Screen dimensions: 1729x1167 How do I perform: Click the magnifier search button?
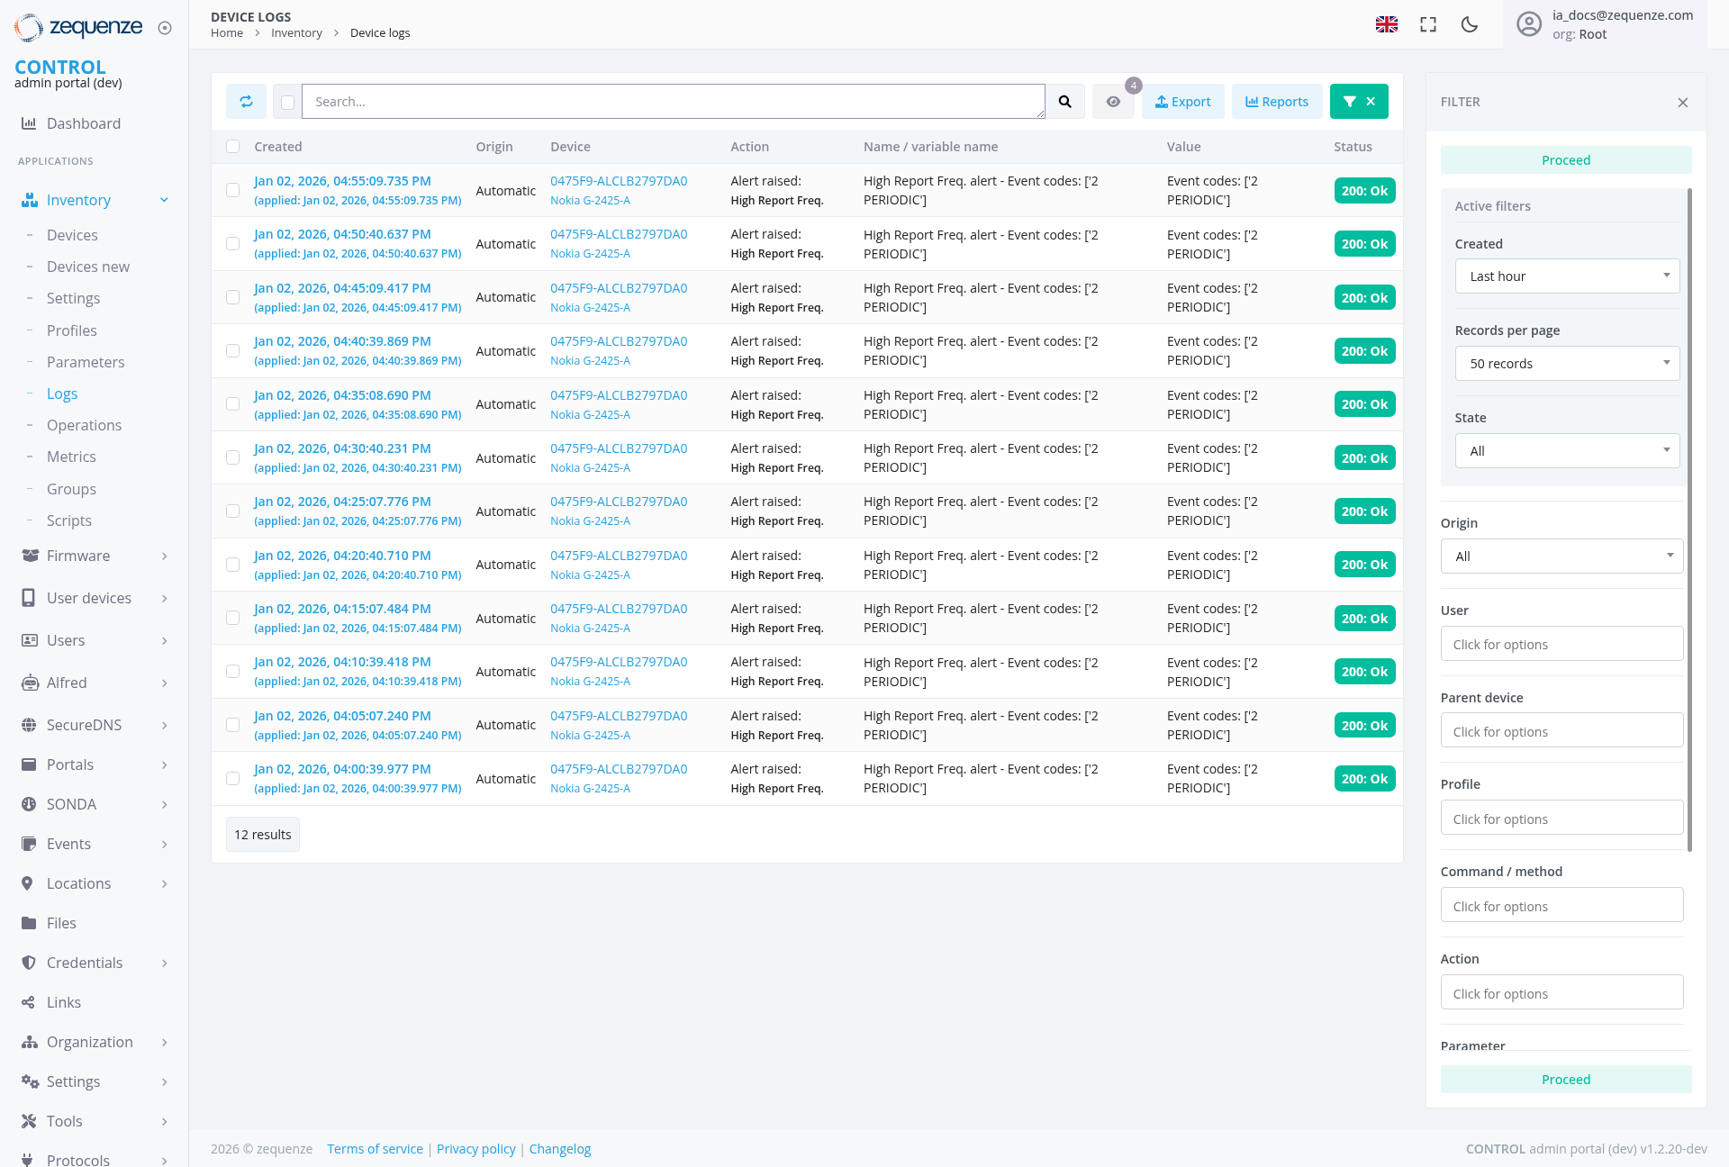tap(1064, 102)
